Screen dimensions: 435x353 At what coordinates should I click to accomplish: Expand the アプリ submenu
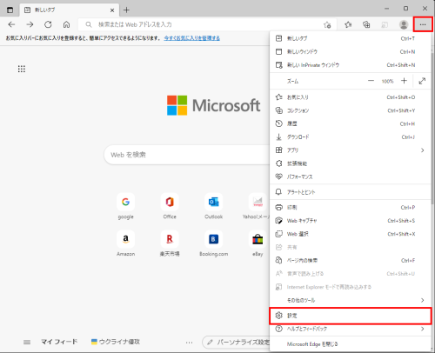click(x=350, y=150)
